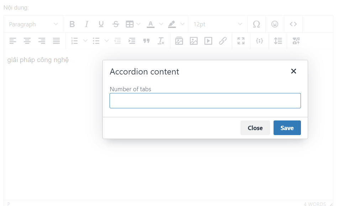Image resolution: width=339 pixels, height=206 pixels.
Task: Insert a link with the chain icon
Action: 223,41
